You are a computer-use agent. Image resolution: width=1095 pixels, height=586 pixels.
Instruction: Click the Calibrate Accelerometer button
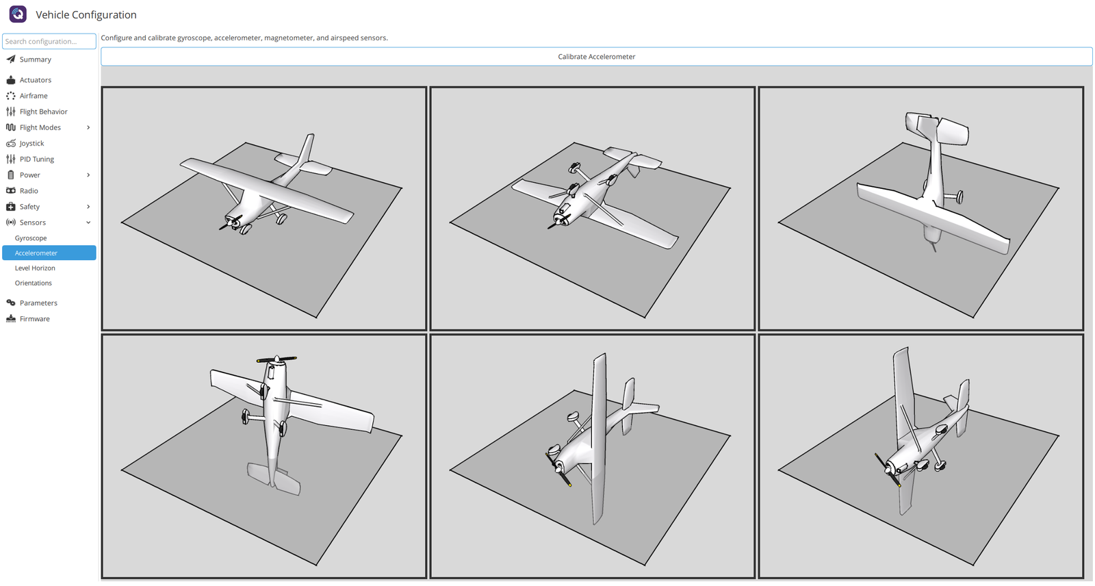596,57
